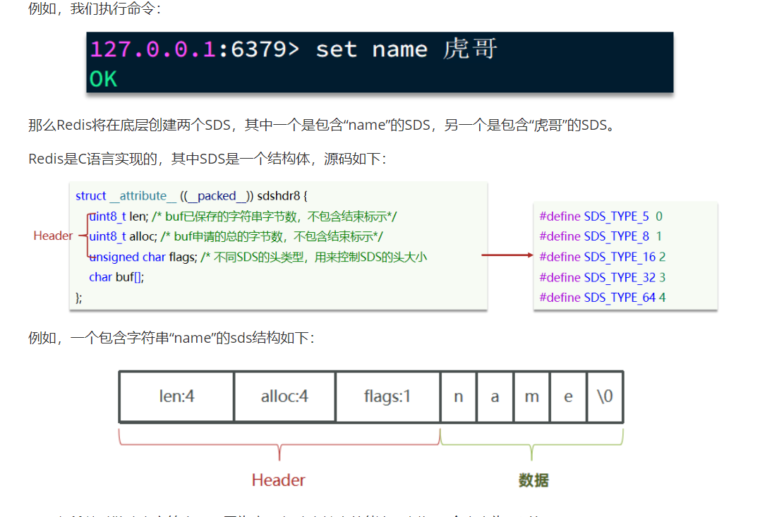Click the '127.0.0.1:6379> set name' command text
This screenshot has width=760, height=517.
pos(259,49)
